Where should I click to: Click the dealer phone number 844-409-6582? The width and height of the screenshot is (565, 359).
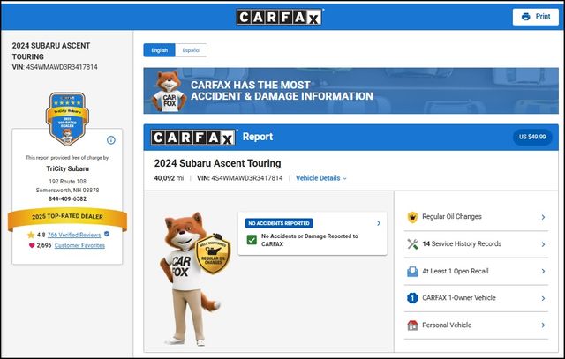[67, 198]
